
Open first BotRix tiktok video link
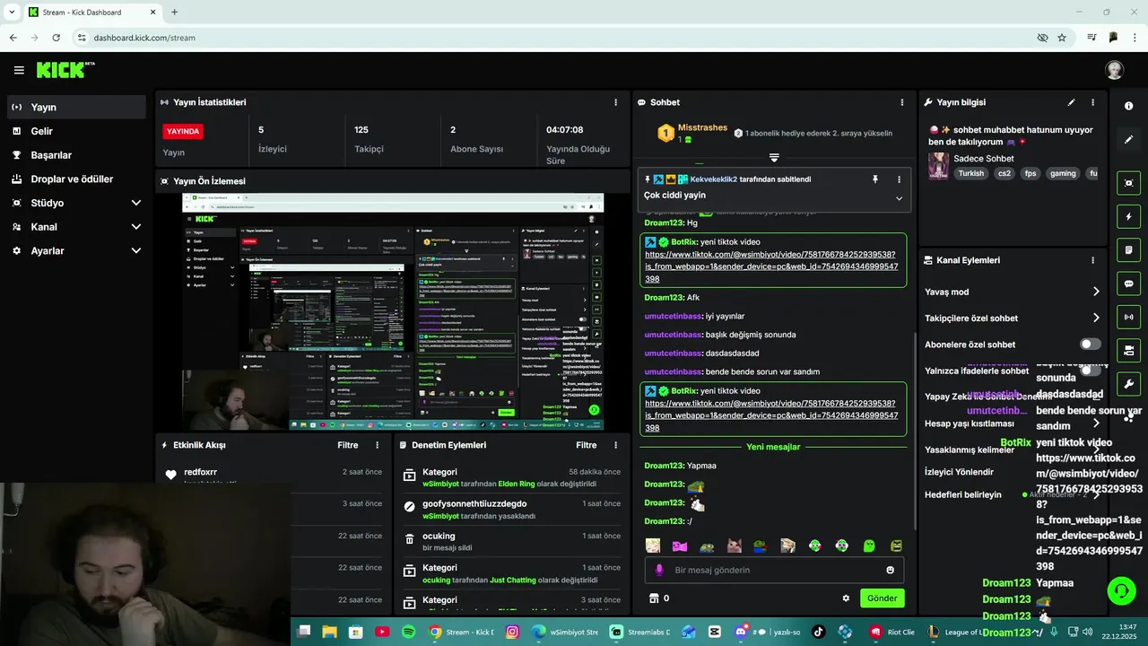[770, 266]
